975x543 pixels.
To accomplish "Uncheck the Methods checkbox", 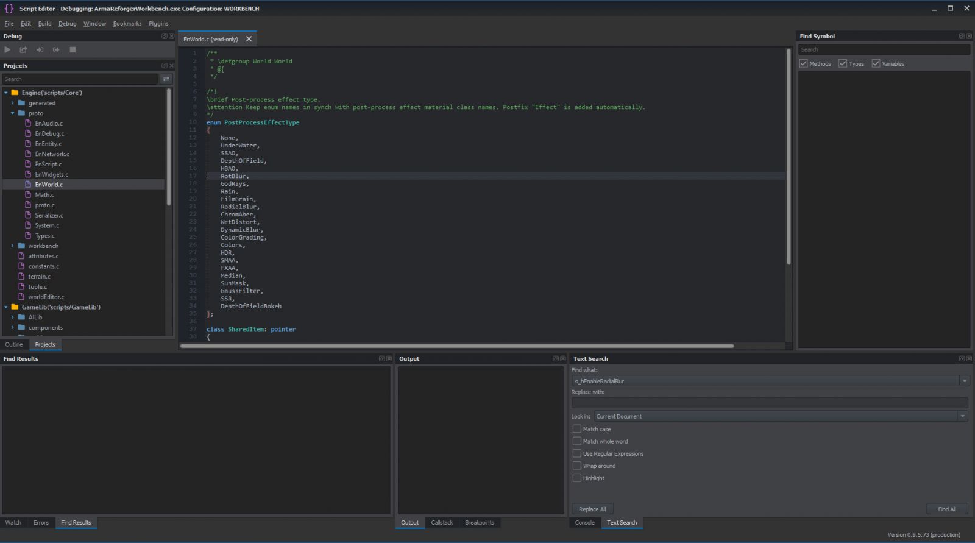I will [x=804, y=64].
